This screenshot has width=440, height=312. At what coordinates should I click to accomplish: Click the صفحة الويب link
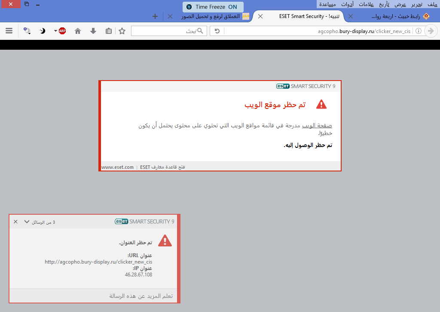point(317,126)
